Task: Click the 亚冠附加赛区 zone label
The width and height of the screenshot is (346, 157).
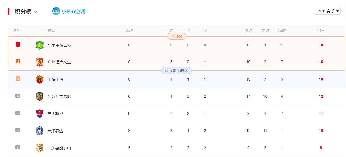Action: coord(176,71)
